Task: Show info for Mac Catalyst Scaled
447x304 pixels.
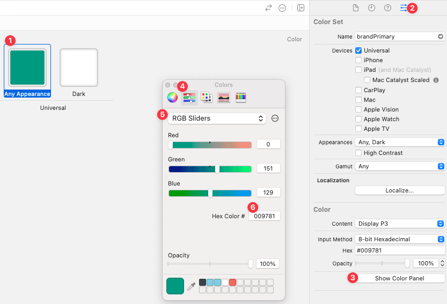Action: tap(436, 80)
